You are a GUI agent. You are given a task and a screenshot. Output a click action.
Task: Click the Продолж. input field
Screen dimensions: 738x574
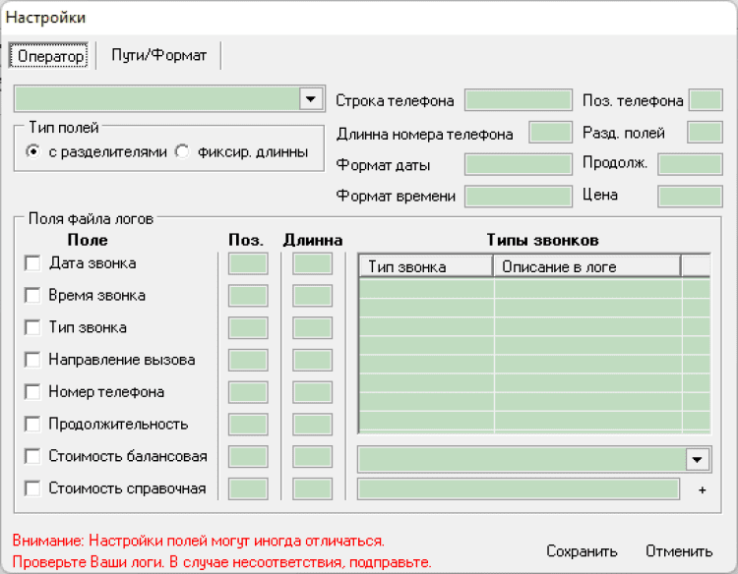coord(690,164)
